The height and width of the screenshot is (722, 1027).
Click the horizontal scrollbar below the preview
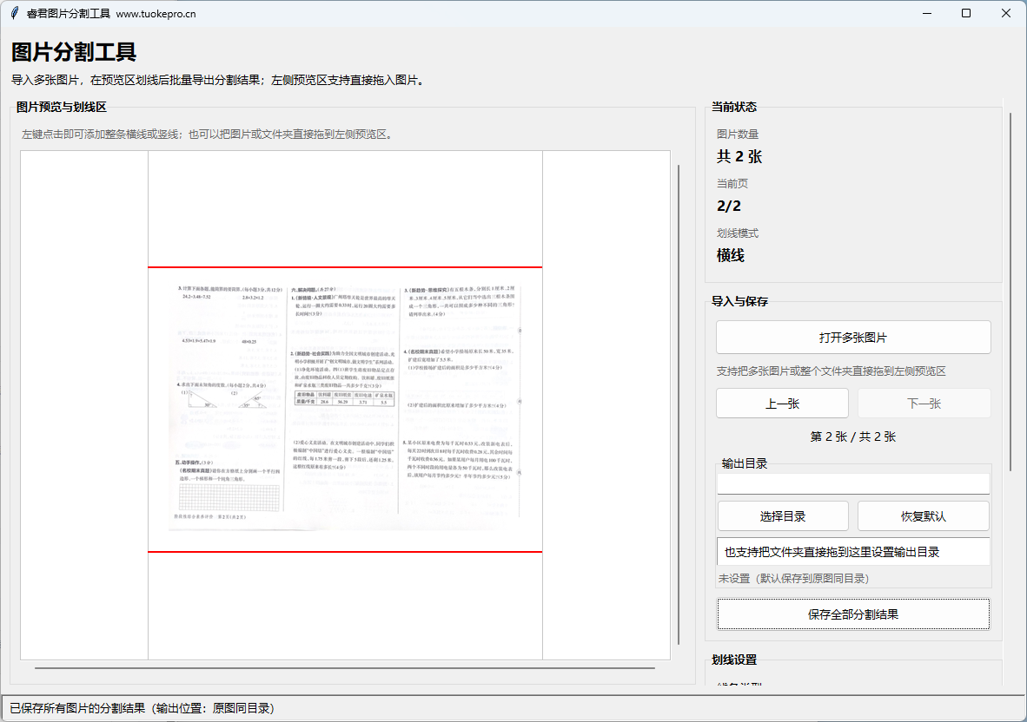pos(344,668)
